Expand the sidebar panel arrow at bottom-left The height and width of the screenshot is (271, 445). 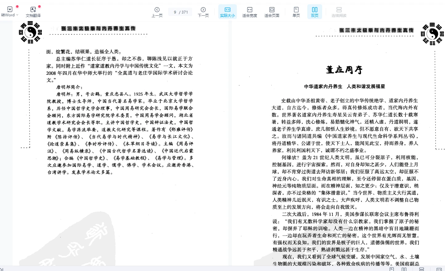(2, 269)
